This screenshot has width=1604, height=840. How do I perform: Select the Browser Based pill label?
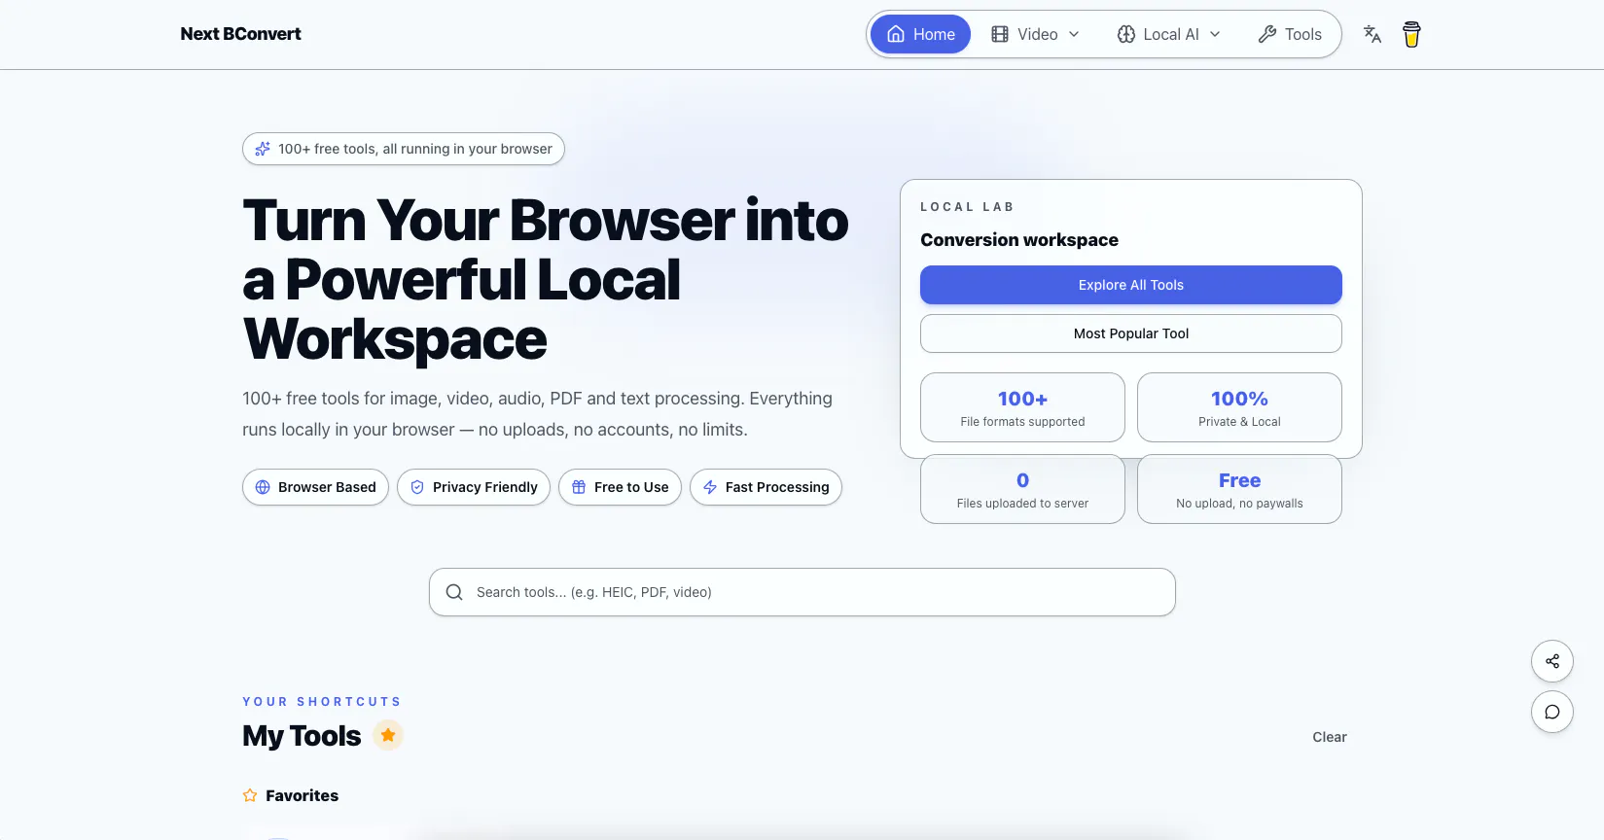pyautogui.click(x=327, y=487)
